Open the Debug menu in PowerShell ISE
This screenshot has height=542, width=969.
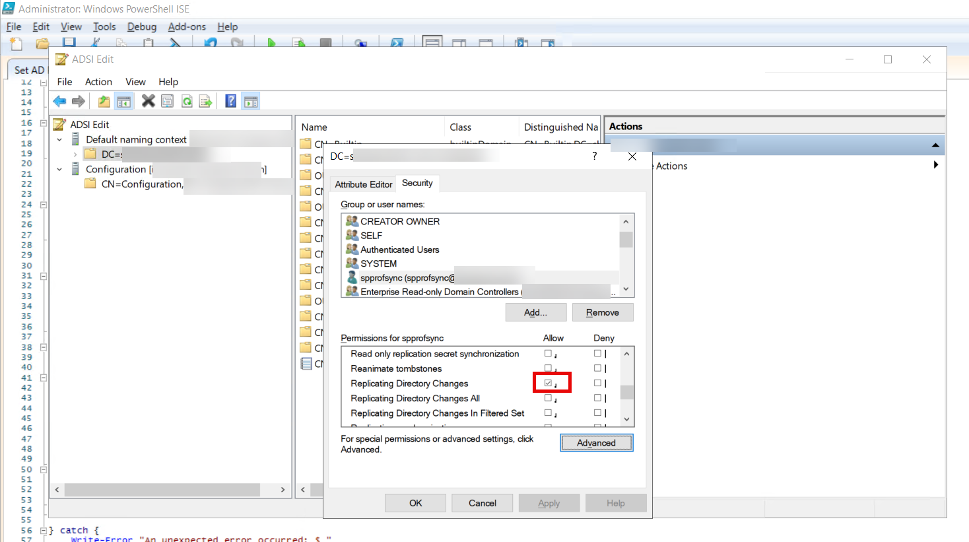click(141, 26)
